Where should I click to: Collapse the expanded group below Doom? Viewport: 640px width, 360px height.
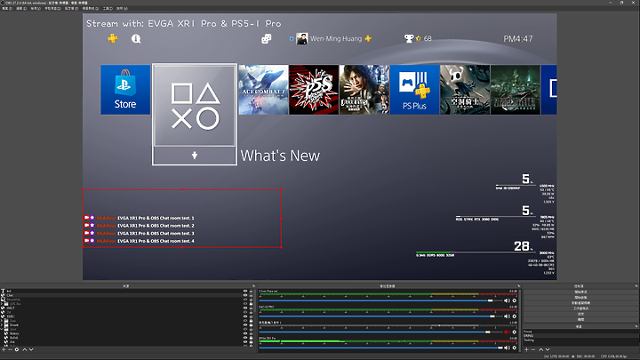2,329
